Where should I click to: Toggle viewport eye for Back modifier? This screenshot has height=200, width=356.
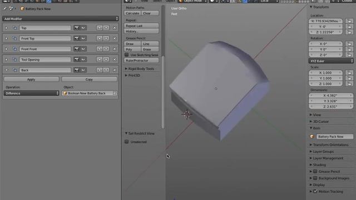(x=83, y=70)
